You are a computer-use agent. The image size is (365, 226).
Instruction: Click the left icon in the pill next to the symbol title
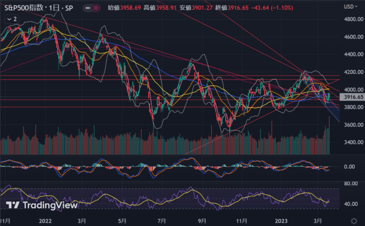88,8
